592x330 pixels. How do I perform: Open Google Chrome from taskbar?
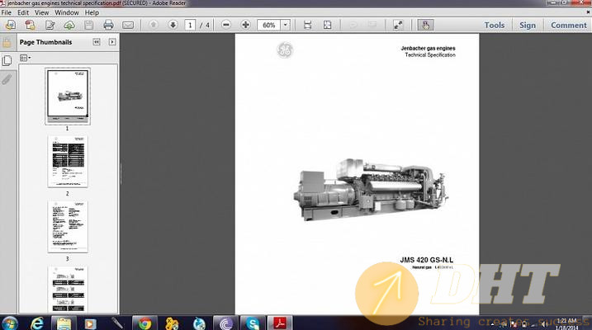click(144, 323)
